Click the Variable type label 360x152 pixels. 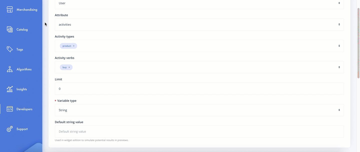(x=67, y=101)
